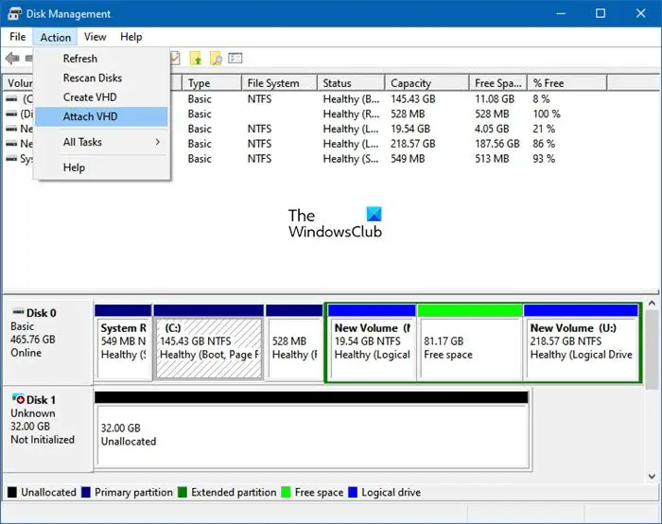This screenshot has width=662, height=524.
Task: Click the yellow up-arrow toolbar icon
Action: pyautogui.click(x=196, y=59)
